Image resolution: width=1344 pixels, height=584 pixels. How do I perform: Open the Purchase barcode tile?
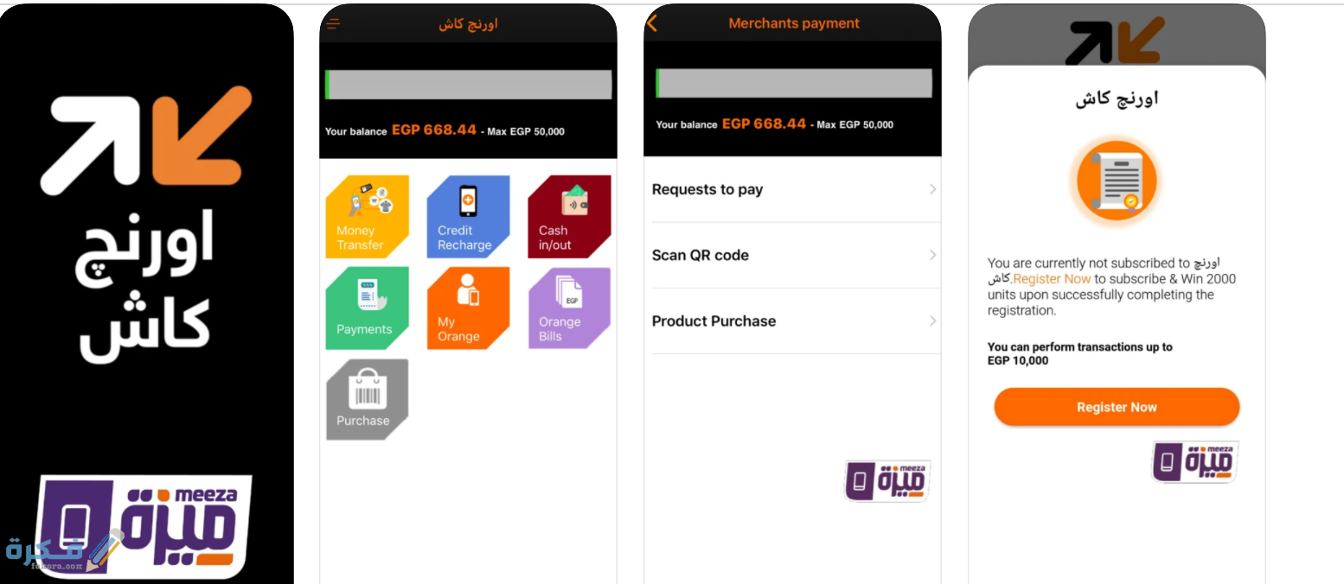367,400
